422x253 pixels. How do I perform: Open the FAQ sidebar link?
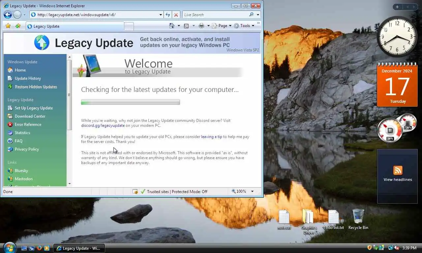(18, 141)
